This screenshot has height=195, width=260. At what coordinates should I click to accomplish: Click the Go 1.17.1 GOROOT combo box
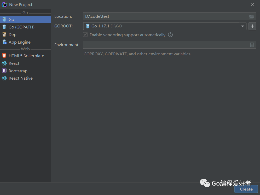[165, 26]
